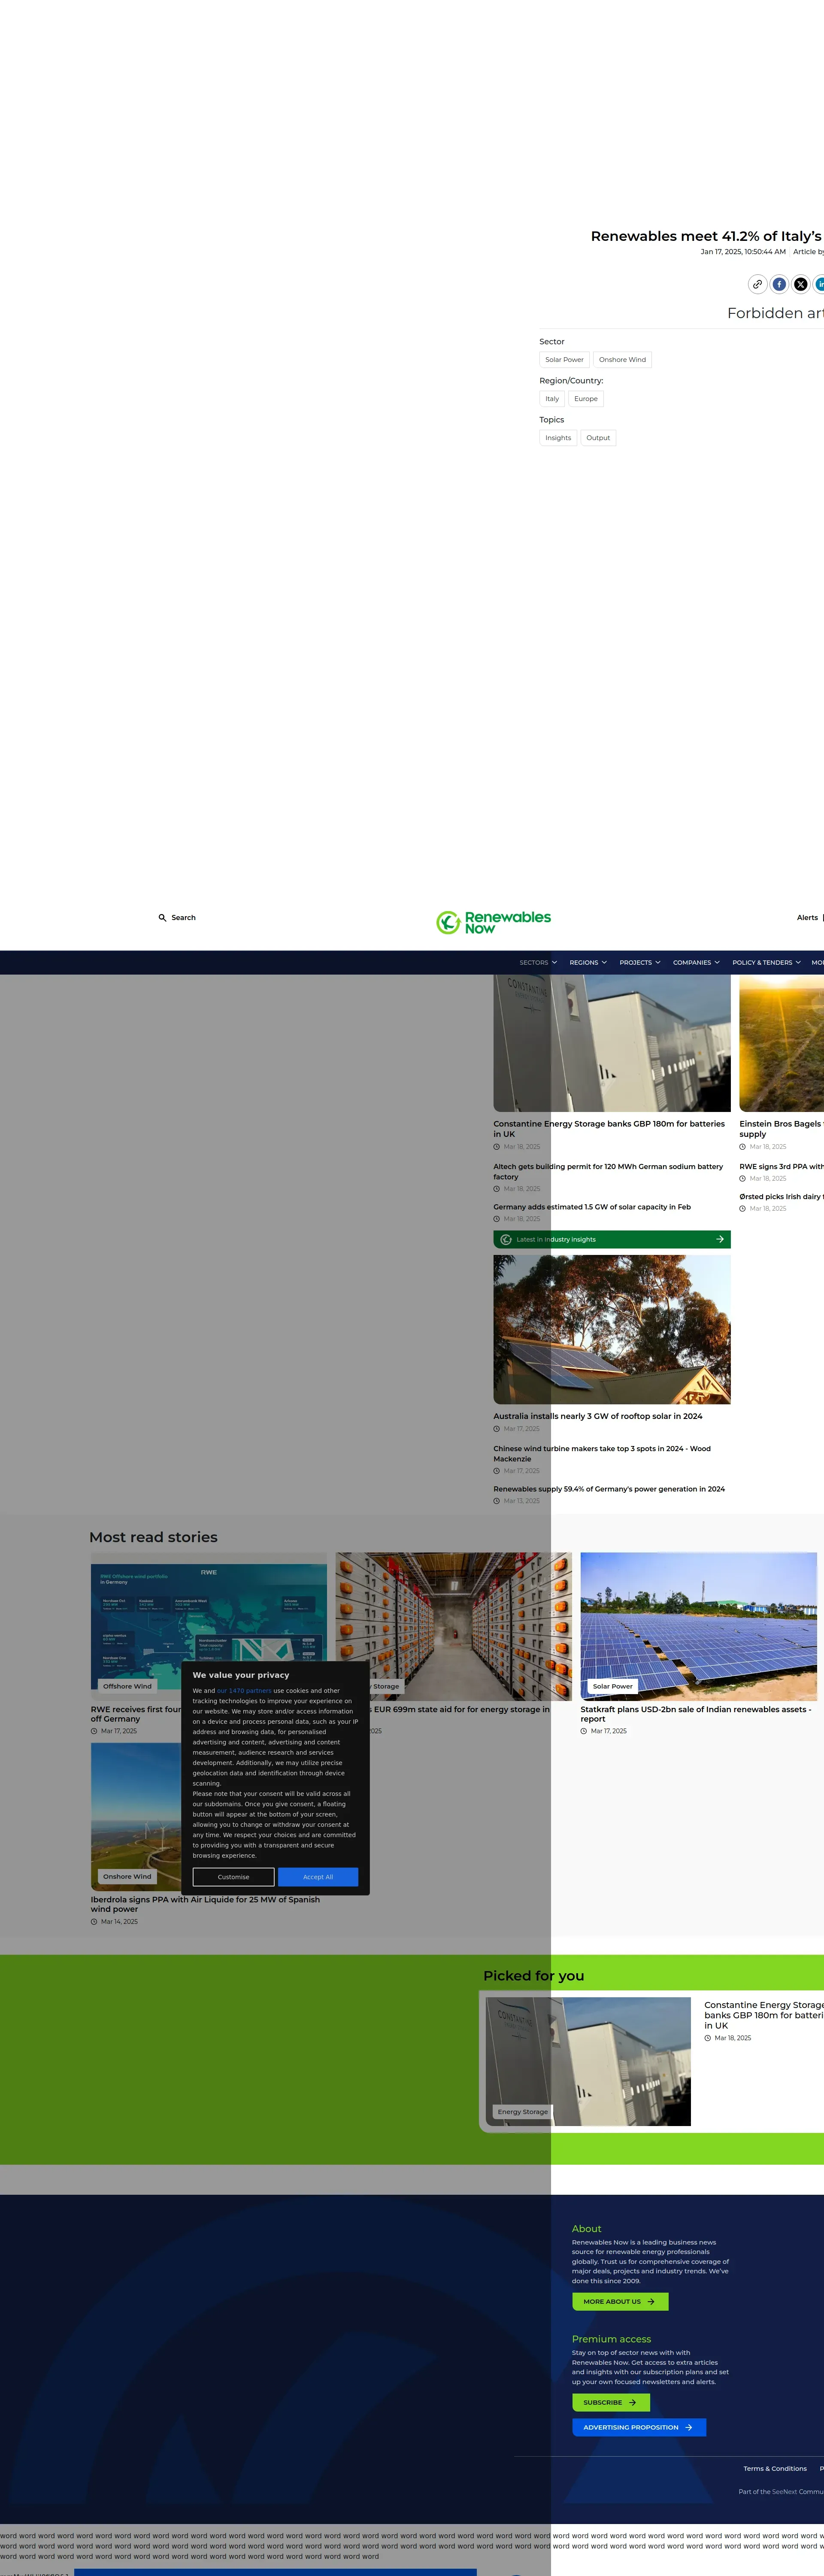This screenshot has width=824, height=2576.
Task: Share the article on Facebook
Action: [779, 284]
